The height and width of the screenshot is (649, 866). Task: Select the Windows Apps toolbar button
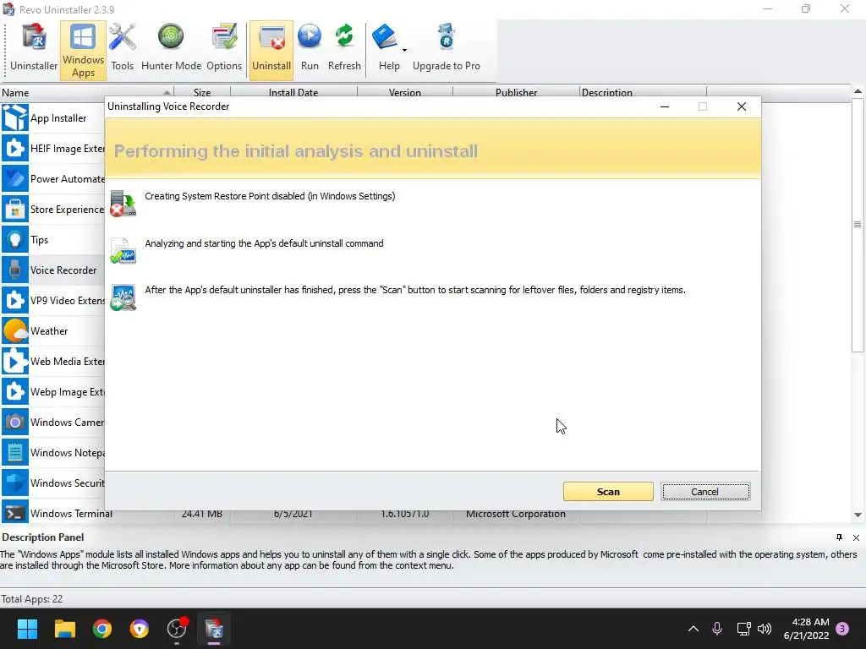pos(83,50)
